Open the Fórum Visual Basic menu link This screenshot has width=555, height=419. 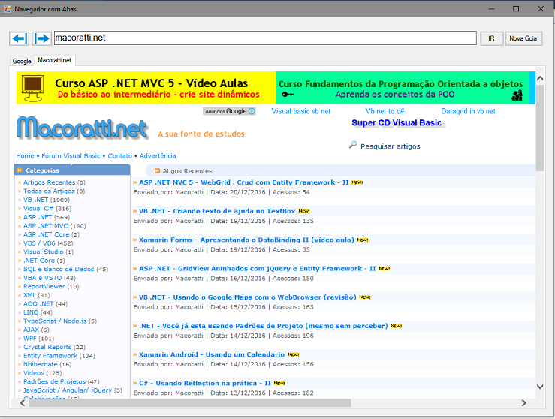point(71,156)
